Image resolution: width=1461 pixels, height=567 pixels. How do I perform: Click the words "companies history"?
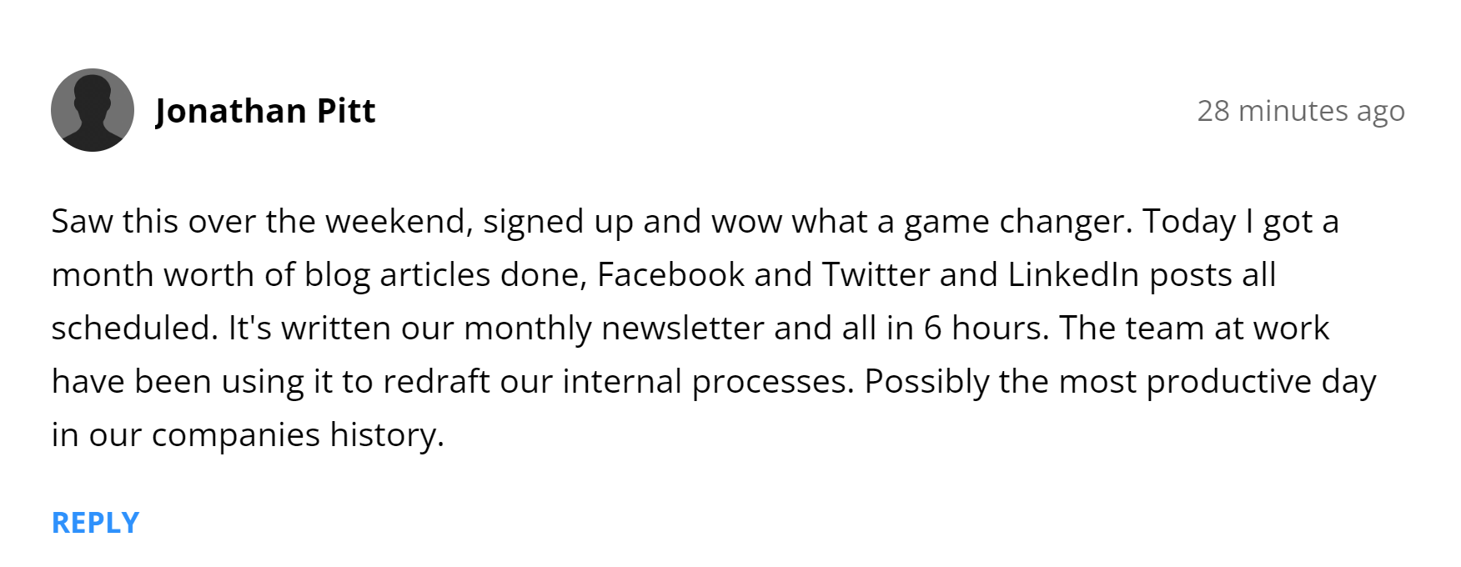tap(297, 435)
